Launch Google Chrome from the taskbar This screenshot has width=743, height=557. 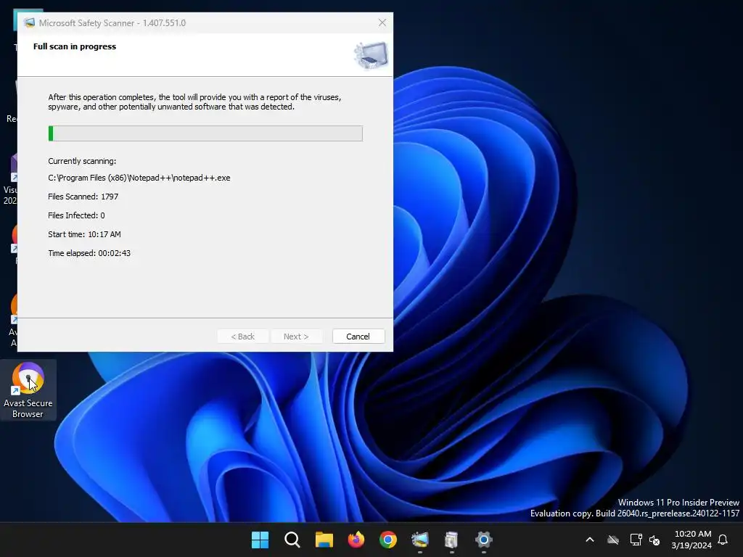(x=387, y=540)
